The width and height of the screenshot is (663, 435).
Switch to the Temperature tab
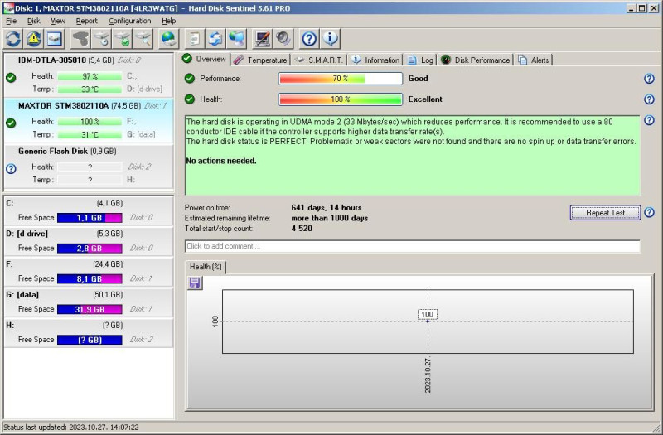260,60
